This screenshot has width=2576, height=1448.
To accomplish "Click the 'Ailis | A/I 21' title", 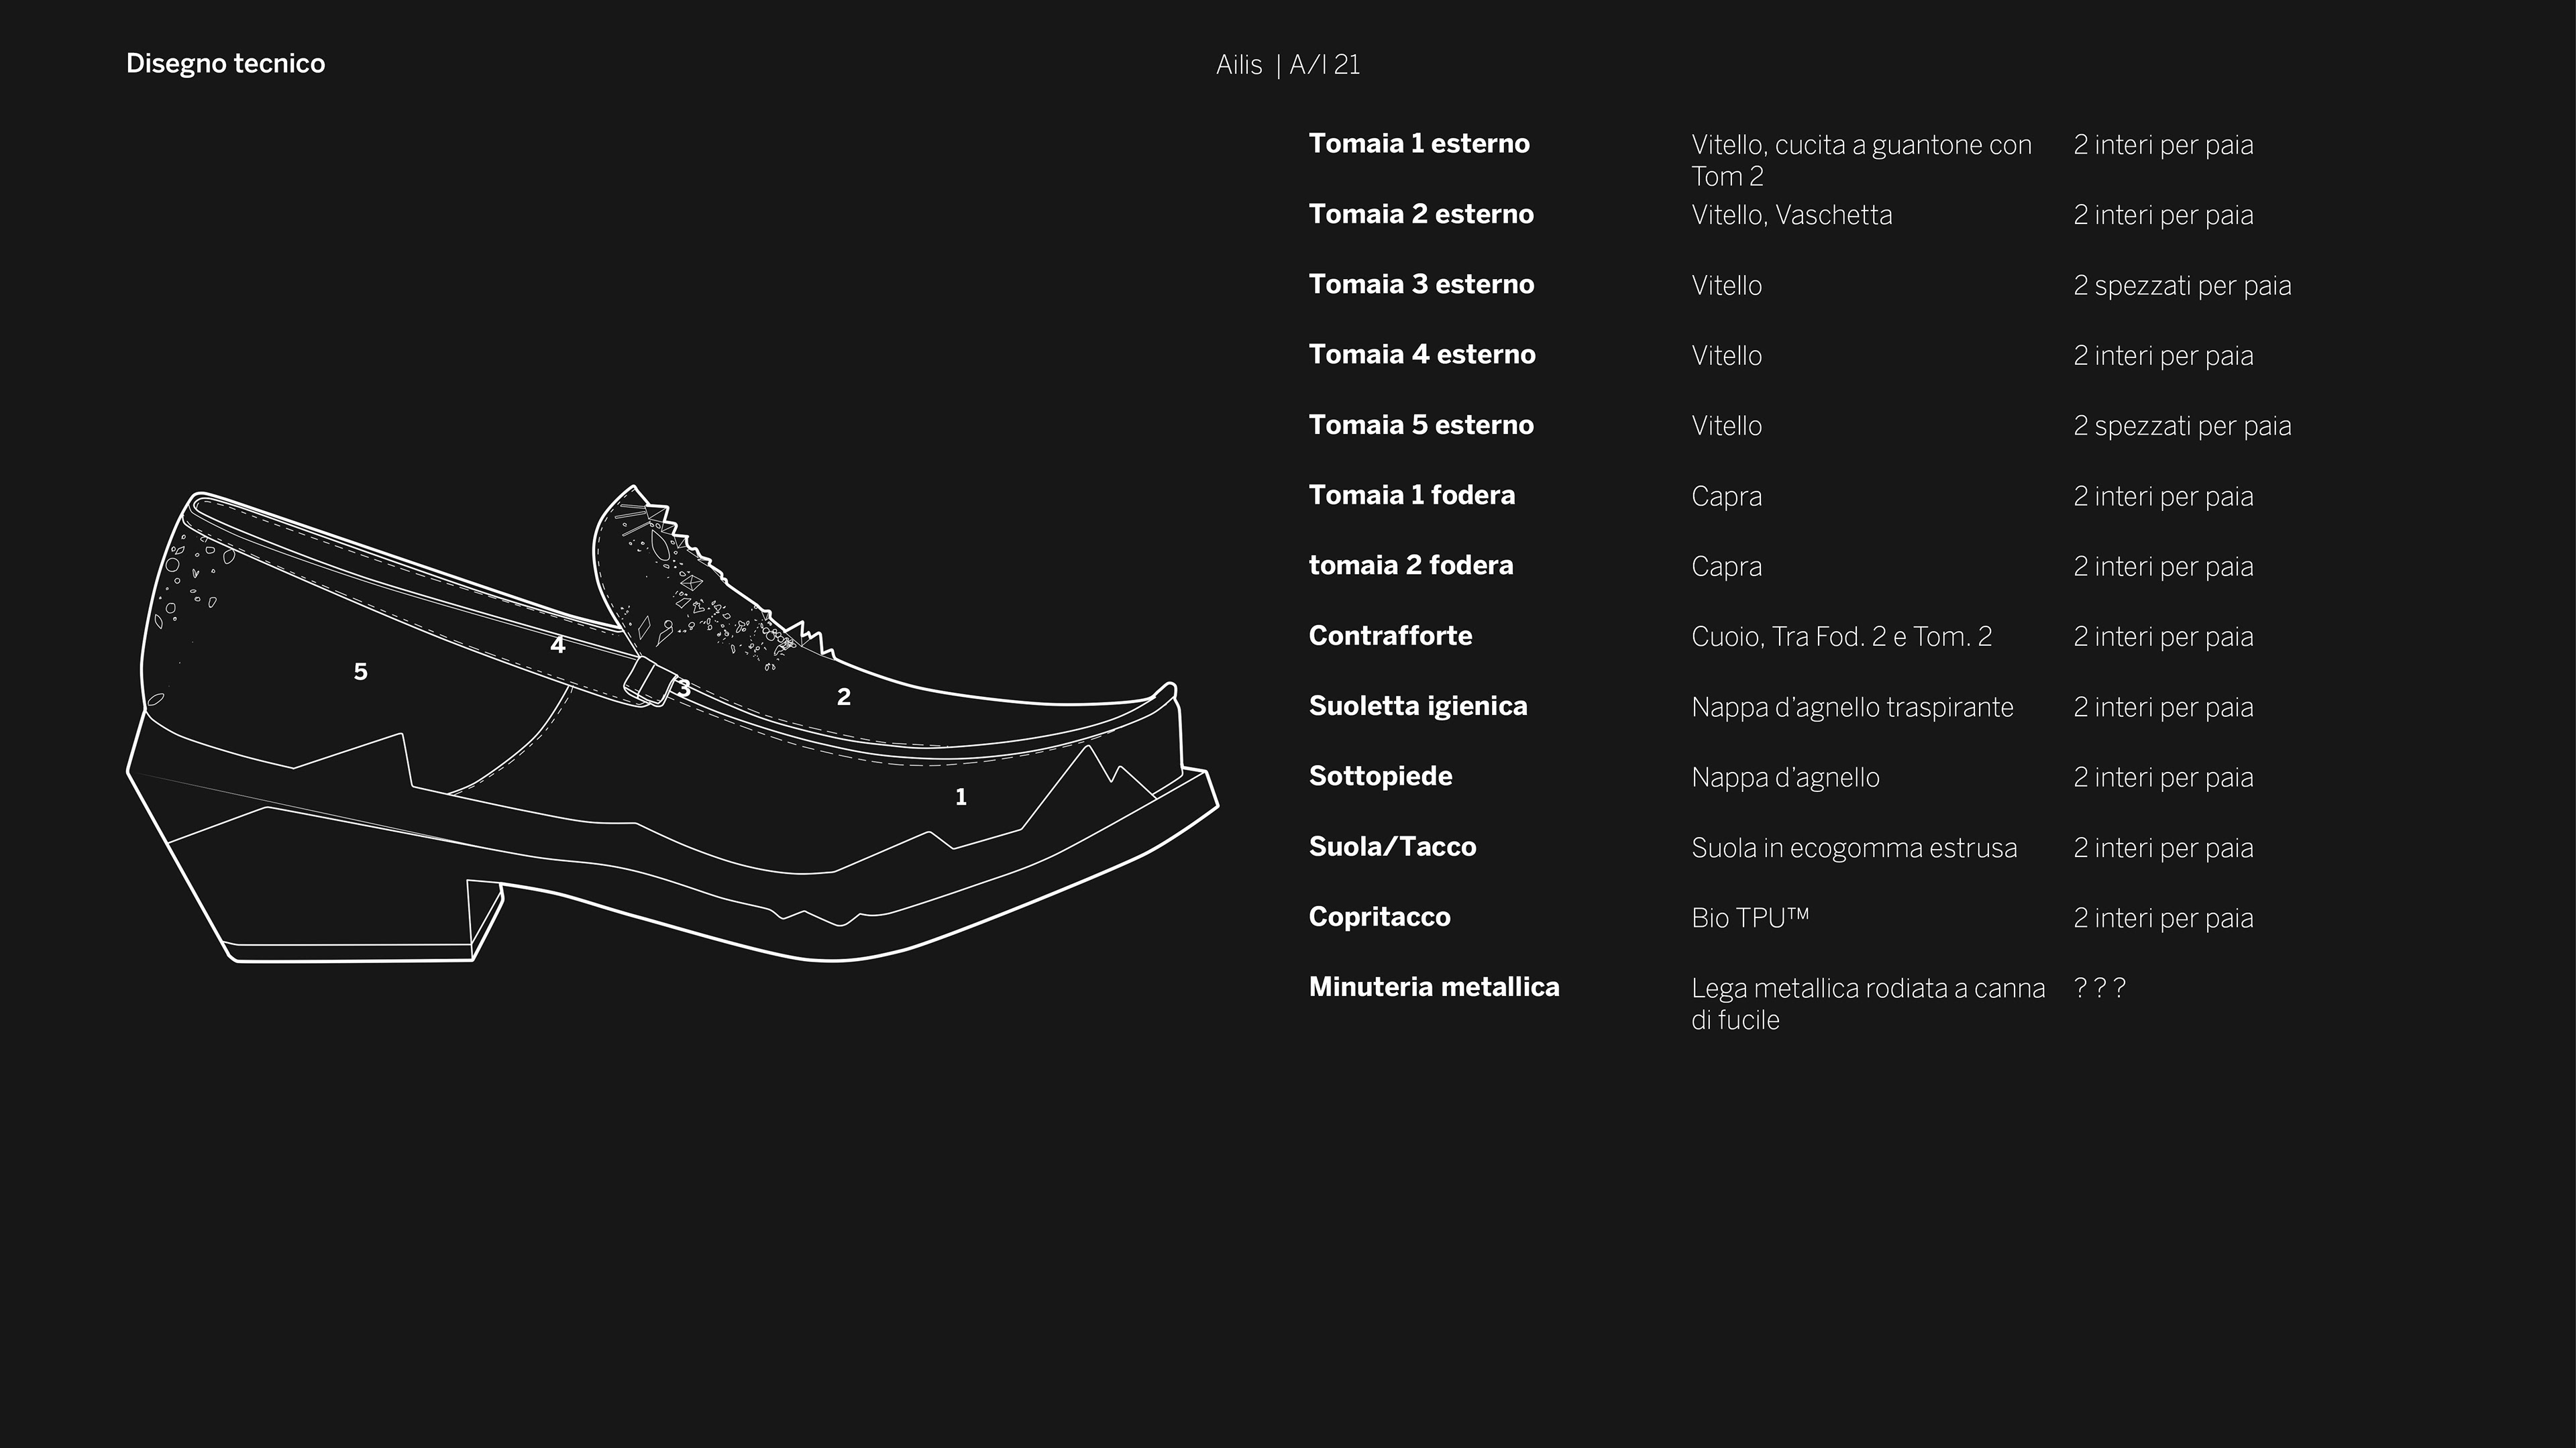I will click(1287, 65).
